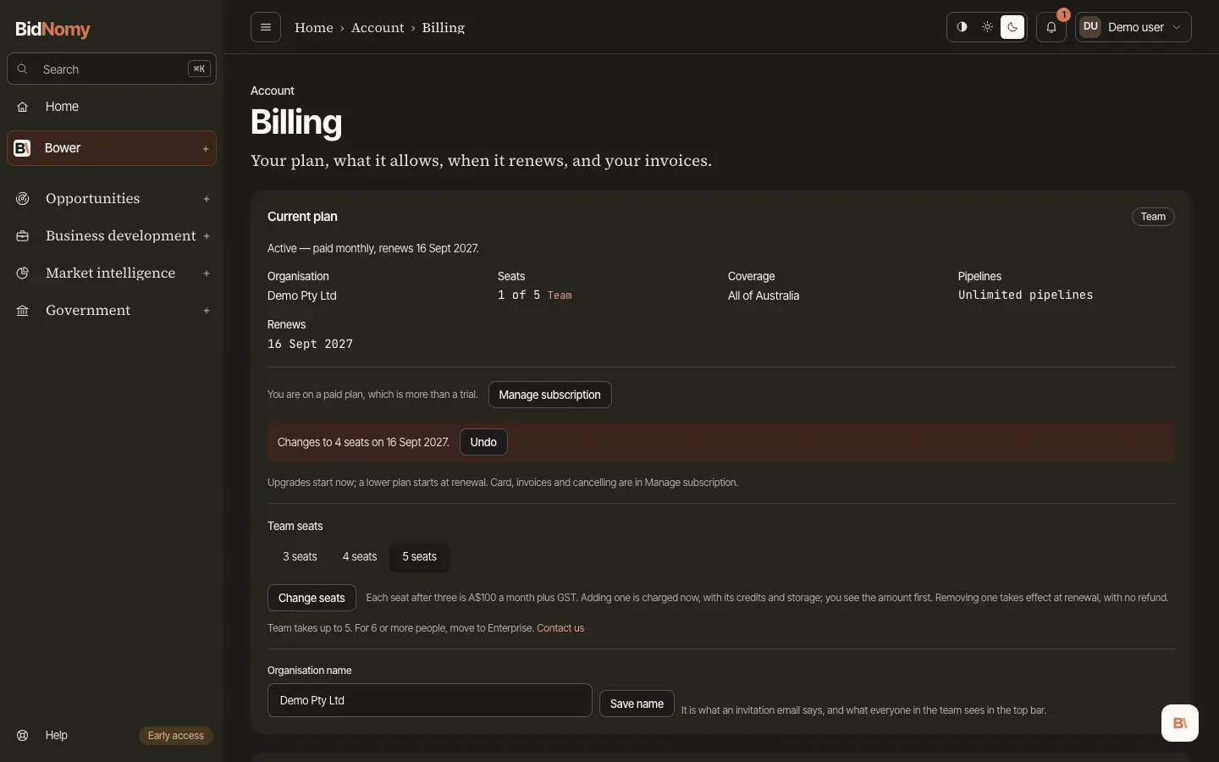Click the Team plan badge

[1153, 217]
